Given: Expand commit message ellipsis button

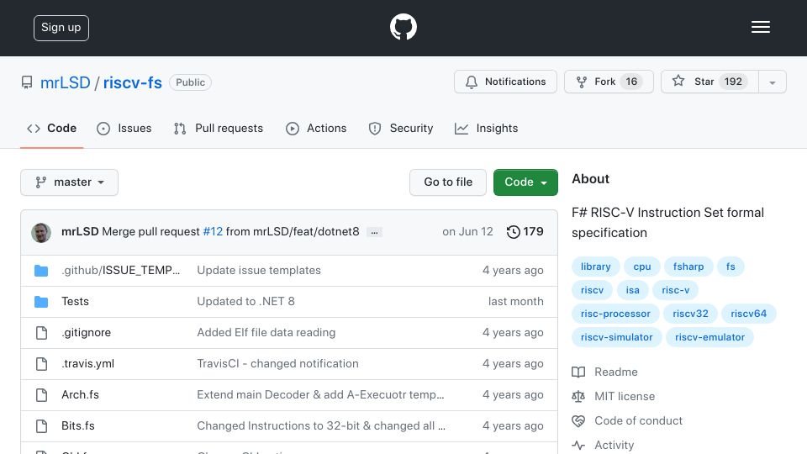Looking at the screenshot, I should click(x=374, y=232).
